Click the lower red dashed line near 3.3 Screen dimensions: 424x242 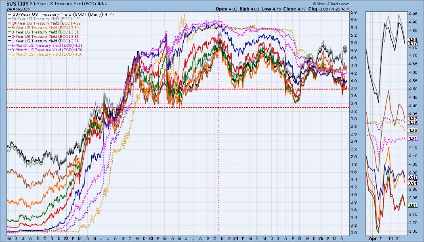[178, 108]
